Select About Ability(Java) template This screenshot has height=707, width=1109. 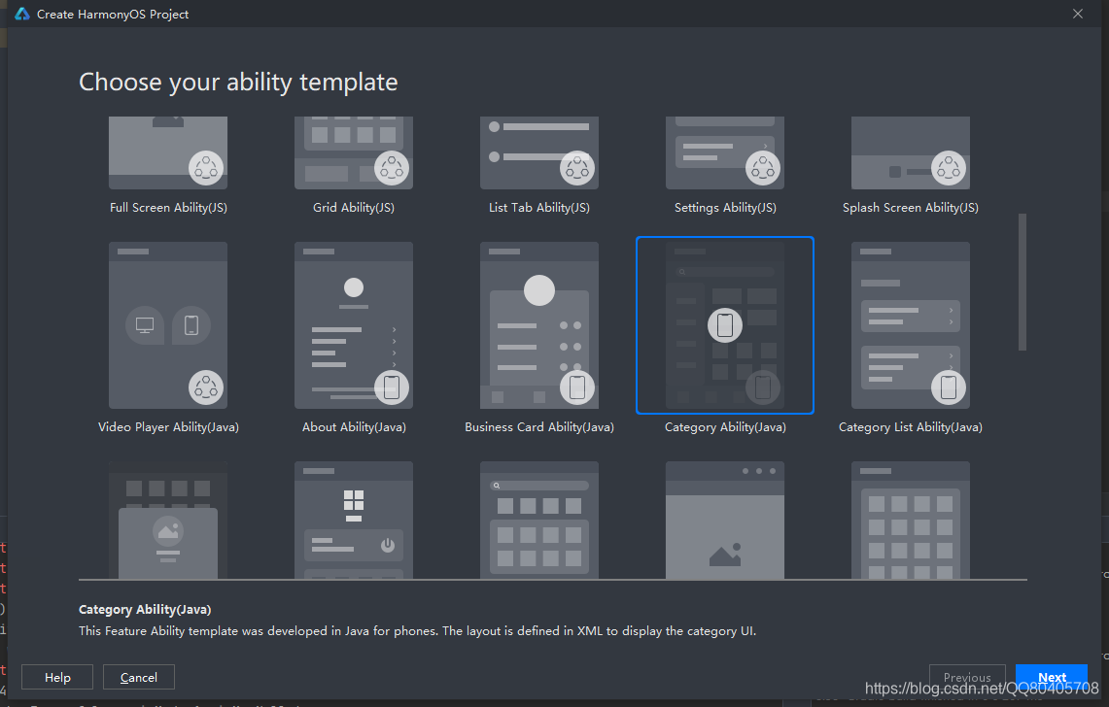(354, 325)
